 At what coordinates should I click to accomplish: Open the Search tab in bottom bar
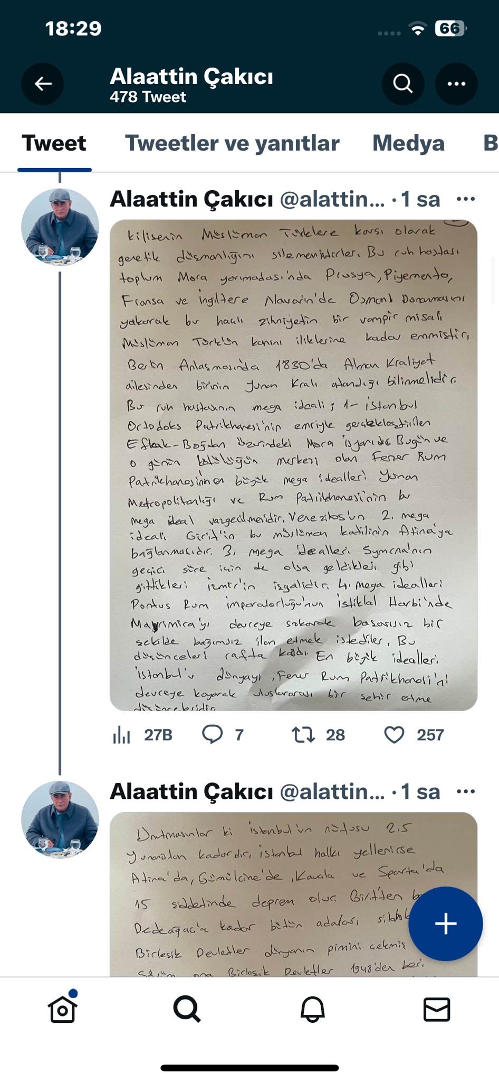[x=187, y=1010]
